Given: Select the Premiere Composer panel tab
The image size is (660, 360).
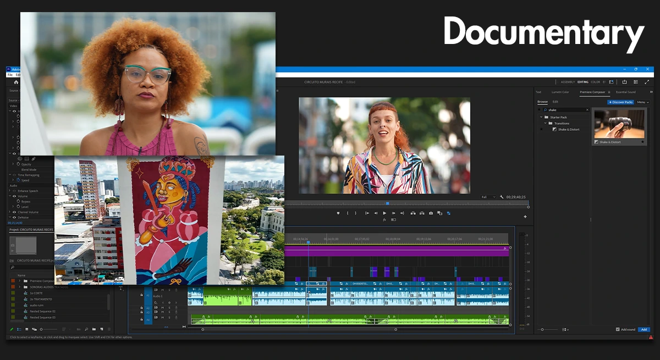Looking at the screenshot, I should 592,92.
